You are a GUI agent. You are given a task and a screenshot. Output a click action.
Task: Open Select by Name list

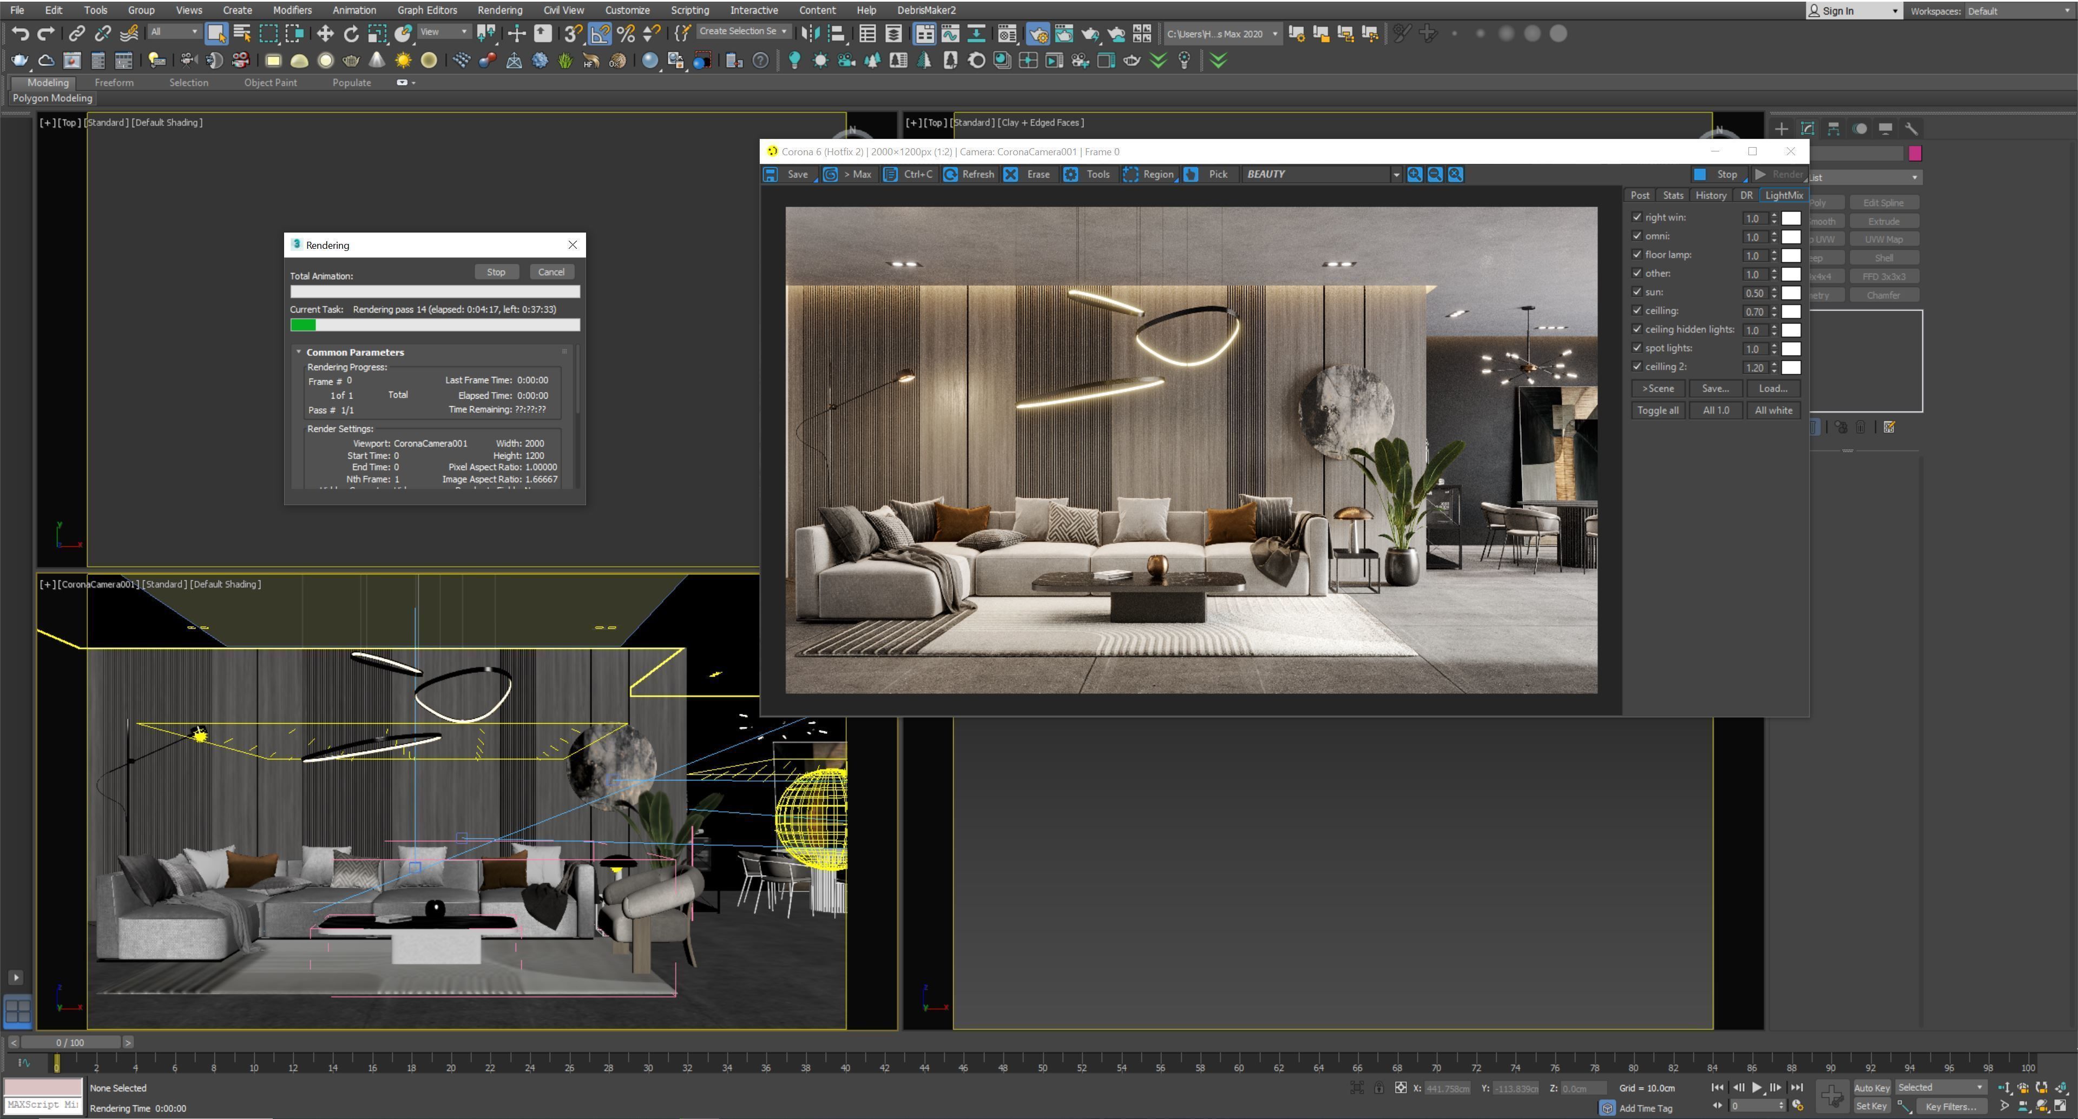coord(242,33)
